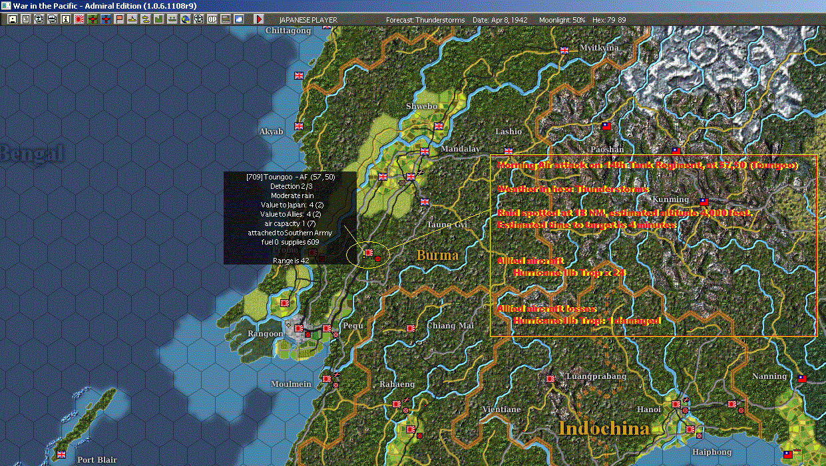This screenshot has height=466, width=826.
Task: Select the Japanese flag at Toungoo
Action: pyautogui.click(x=369, y=253)
